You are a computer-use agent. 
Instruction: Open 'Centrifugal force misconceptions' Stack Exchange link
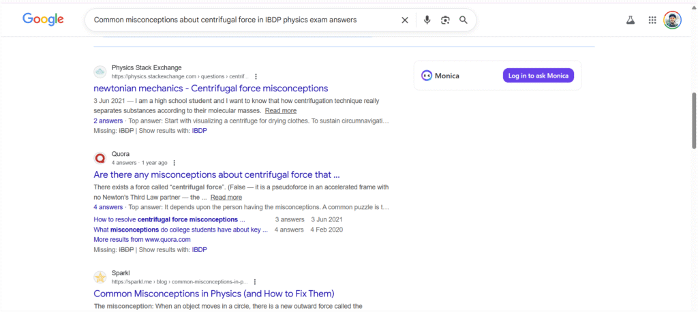[211, 89]
